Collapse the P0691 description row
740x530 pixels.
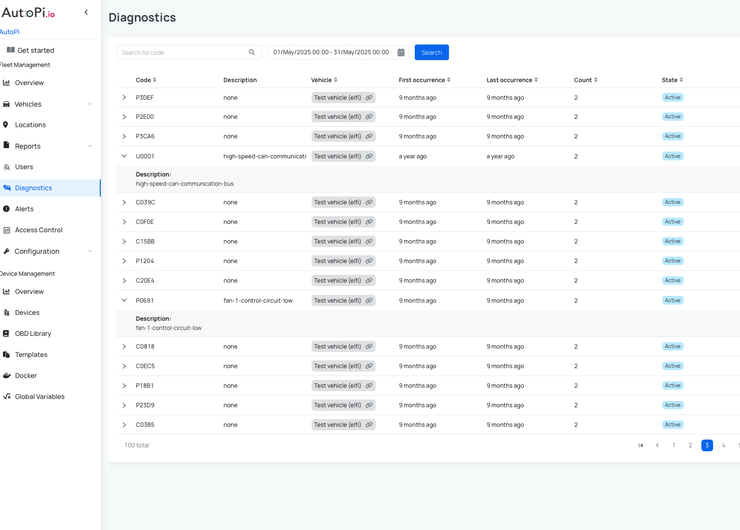(x=124, y=300)
